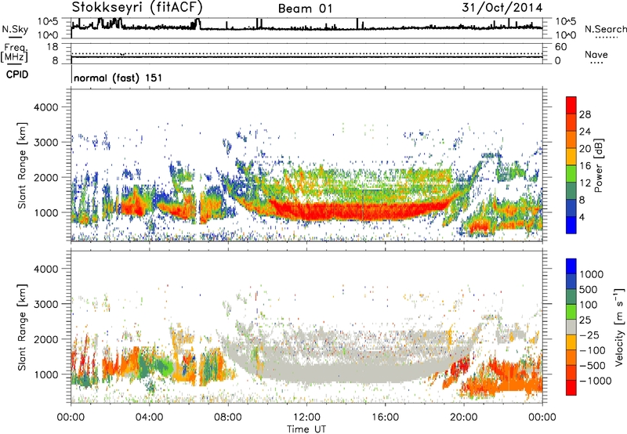Click the '4000' range tick on the power panel
This screenshot has height=434, width=627.
45,107
